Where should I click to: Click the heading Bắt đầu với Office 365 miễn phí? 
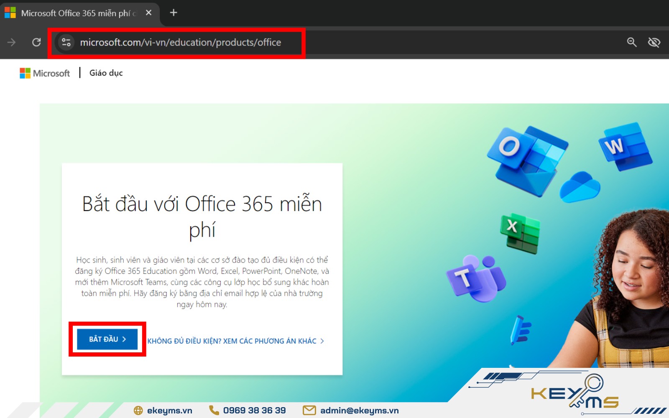click(202, 217)
